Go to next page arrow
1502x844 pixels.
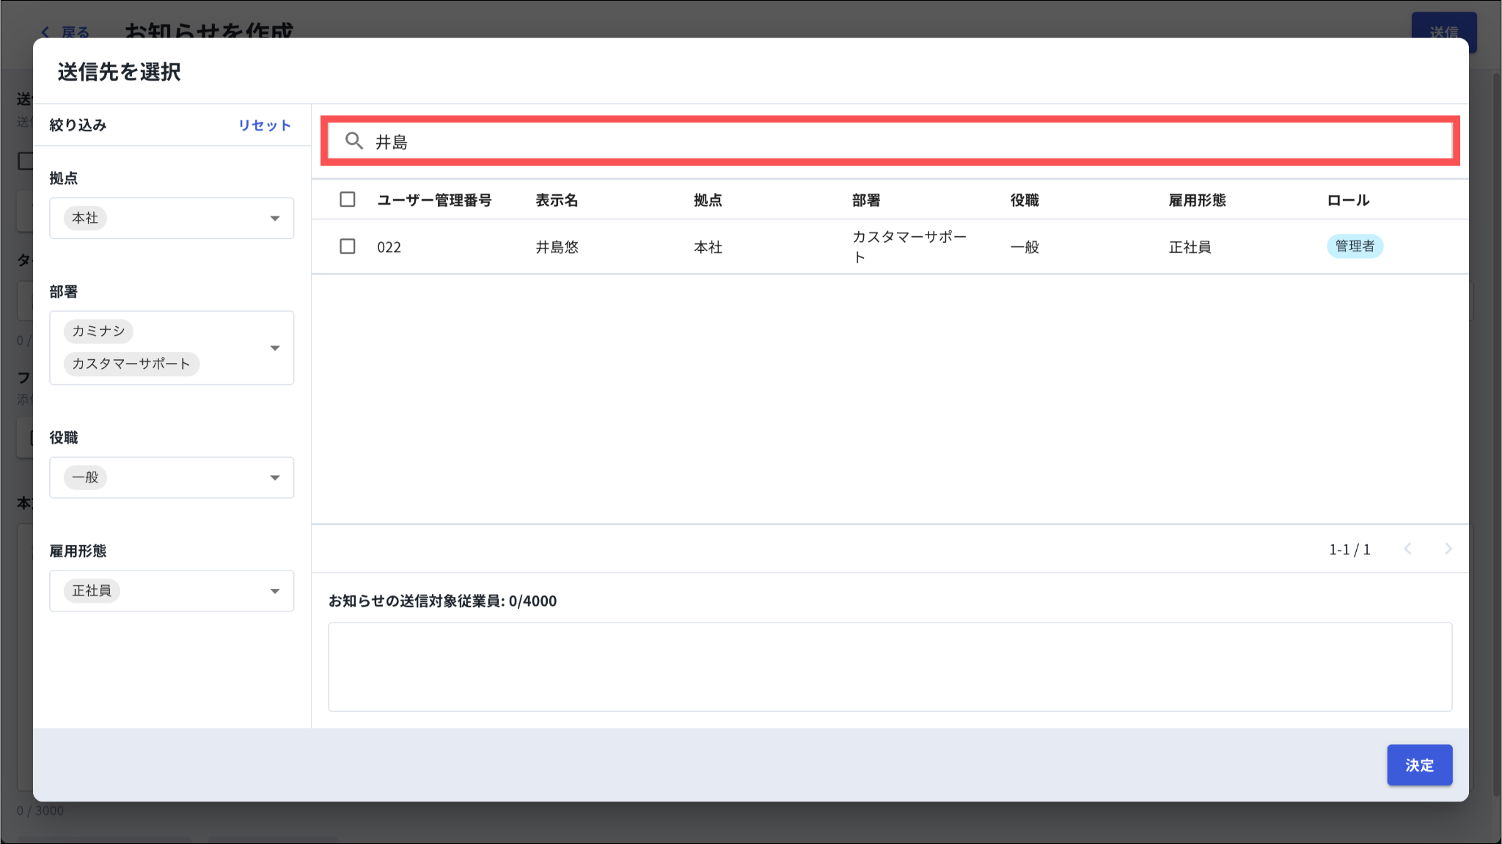point(1448,548)
